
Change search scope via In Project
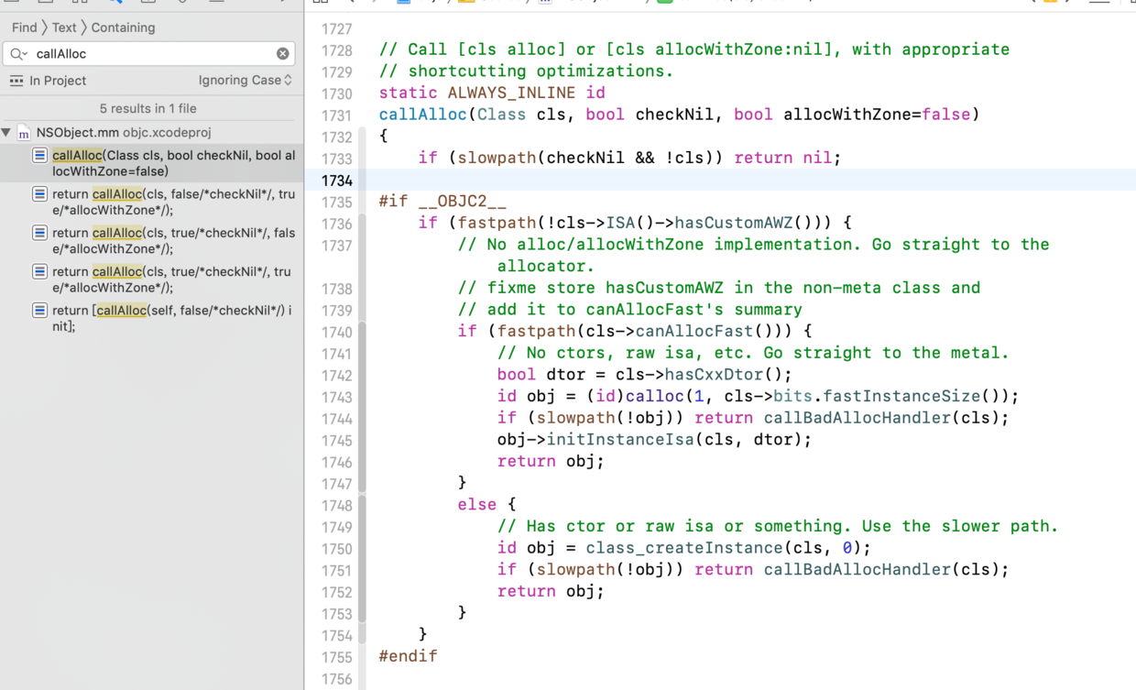pos(58,81)
